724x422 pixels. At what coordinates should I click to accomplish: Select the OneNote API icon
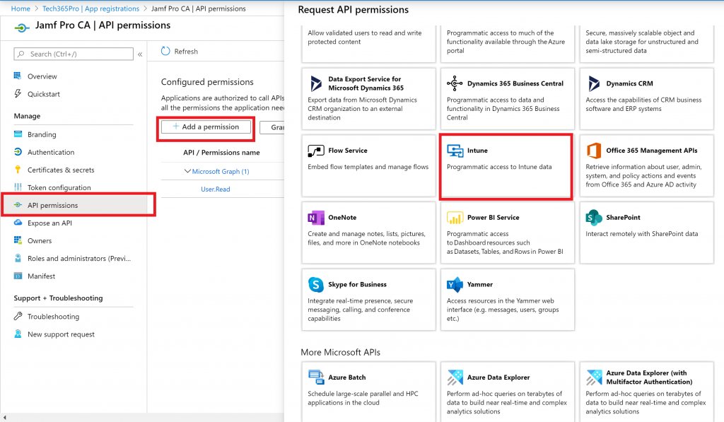315,218
